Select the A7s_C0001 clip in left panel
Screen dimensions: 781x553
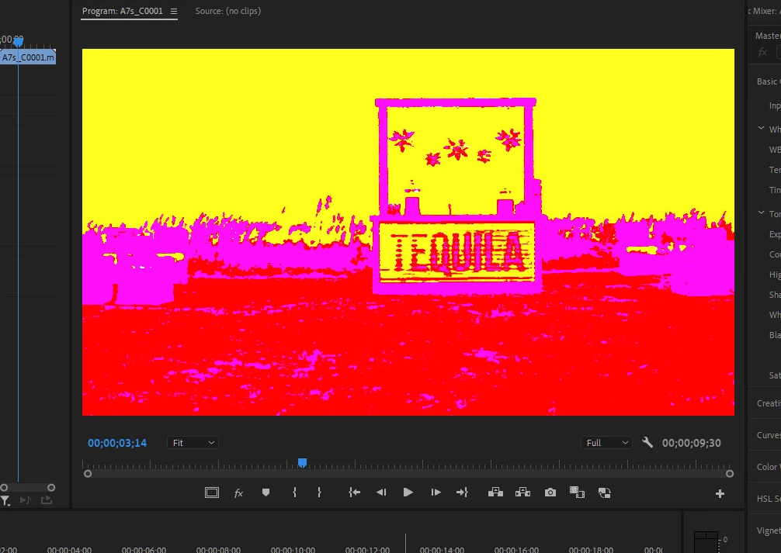pyautogui.click(x=28, y=57)
